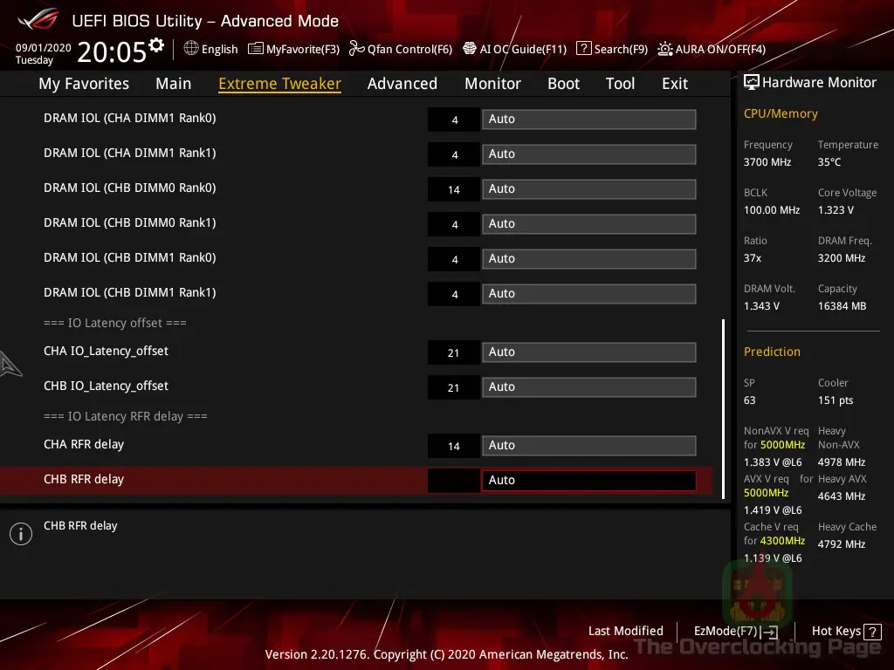Open MyFavorite with the F3 shortcut icon

293,49
